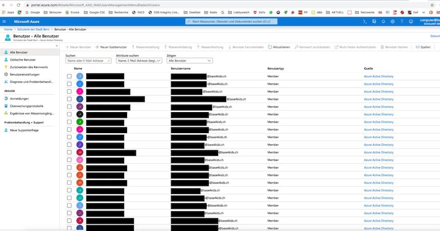Image resolution: width=440 pixels, height=231 pixels.
Task: Click Kennwort zurücksetzen in the toolbar
Action: pos(312,47)
